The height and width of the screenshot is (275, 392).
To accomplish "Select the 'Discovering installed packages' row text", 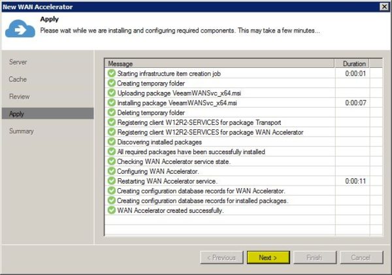I will (159, 142).
